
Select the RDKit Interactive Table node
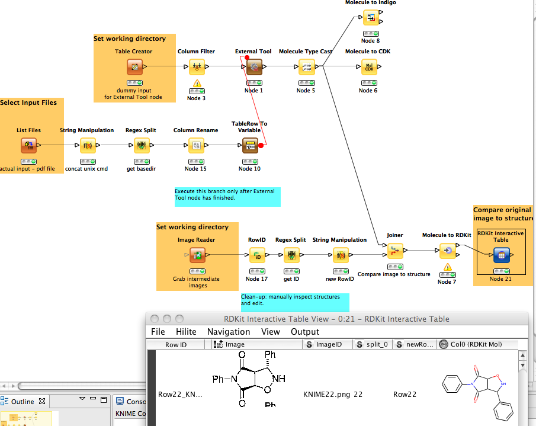tap(501, 255)
